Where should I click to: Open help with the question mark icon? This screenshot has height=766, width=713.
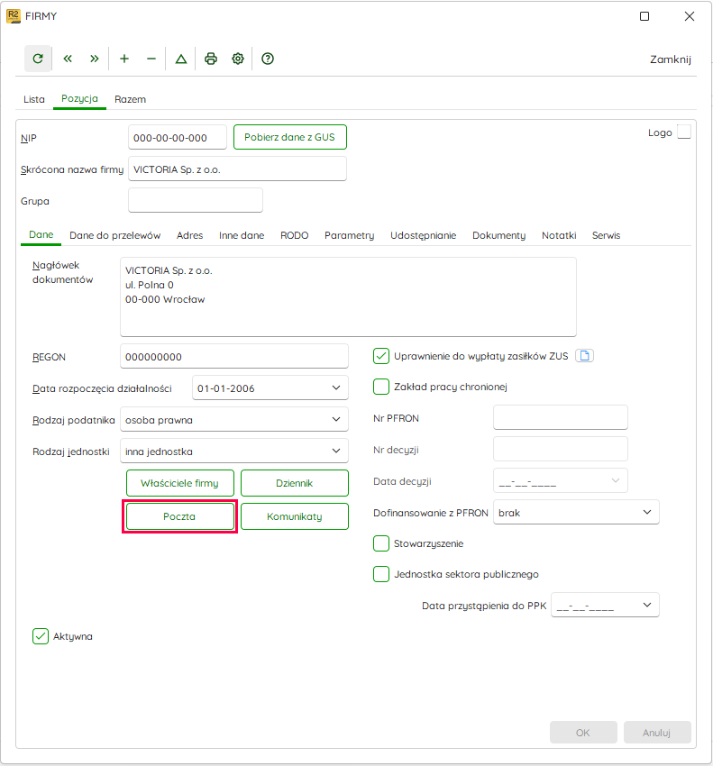[x=268, y=59]
